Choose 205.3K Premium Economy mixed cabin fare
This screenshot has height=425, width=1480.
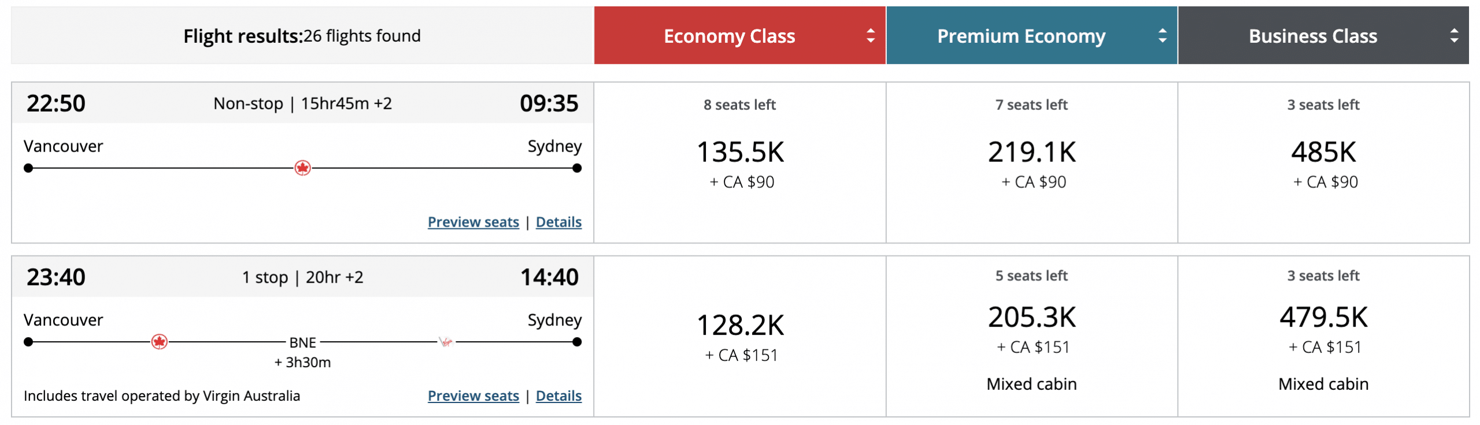[1031, 317]
